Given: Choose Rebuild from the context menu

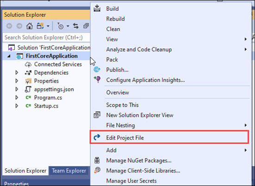Looking at the screenshot, I should (x=170, y=19).
